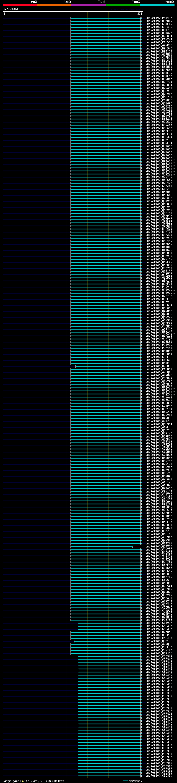Image resolution: width=177 pixels, height=783 pixels.
Task: Select the query name AV533693
Action: [10, 9]
